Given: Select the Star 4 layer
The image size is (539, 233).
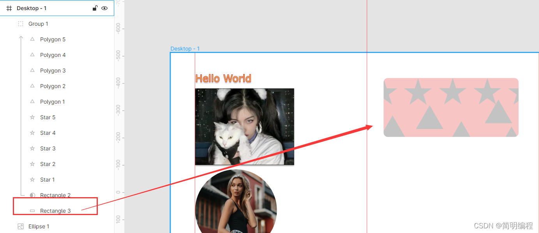Looking at the screenshot, I should (x=57, y=133).
